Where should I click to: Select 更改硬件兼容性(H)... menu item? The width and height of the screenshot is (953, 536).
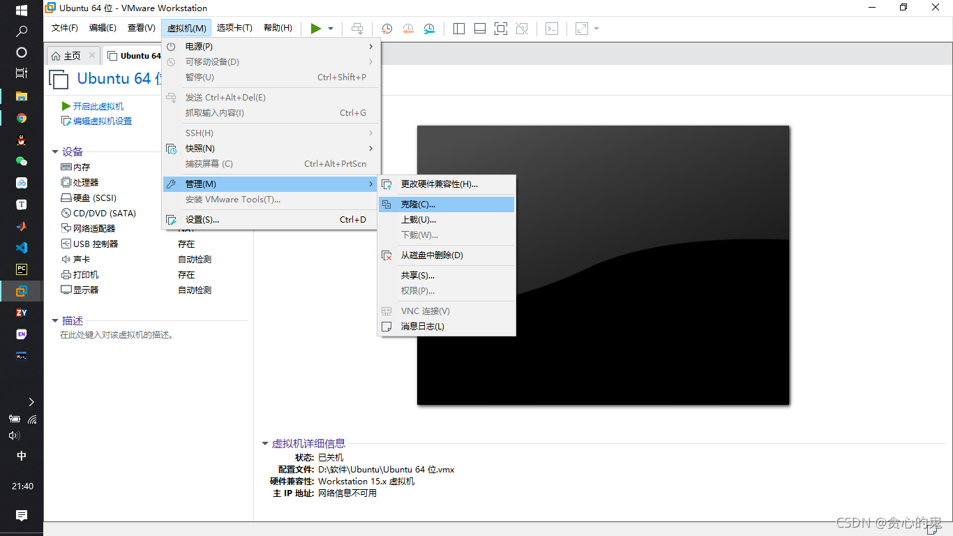tap(447, 184)
